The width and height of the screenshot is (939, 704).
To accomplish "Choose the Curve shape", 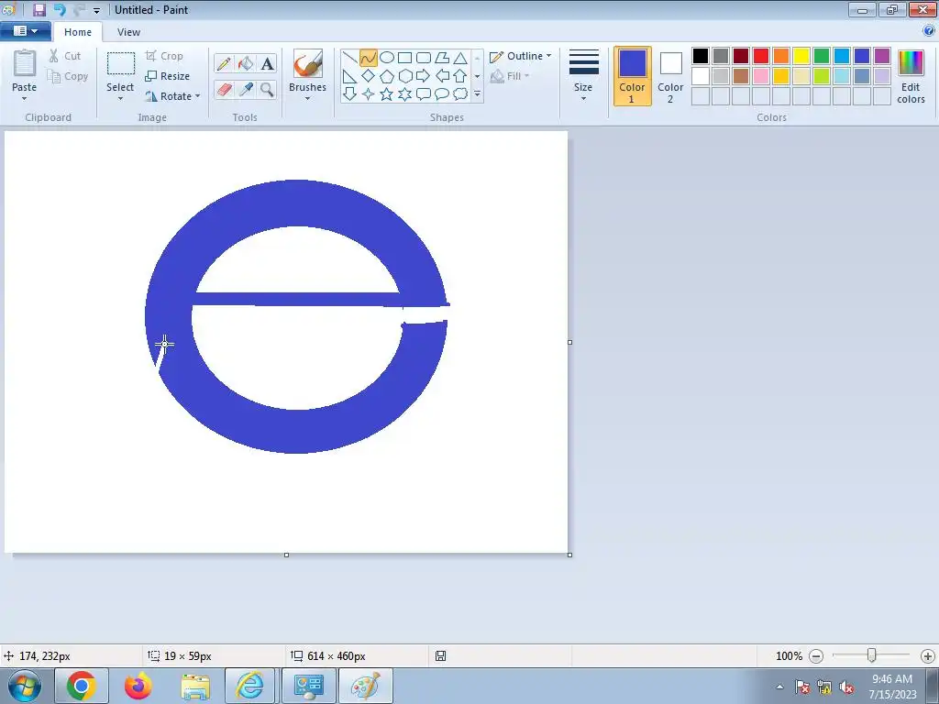I will point(369,58).
